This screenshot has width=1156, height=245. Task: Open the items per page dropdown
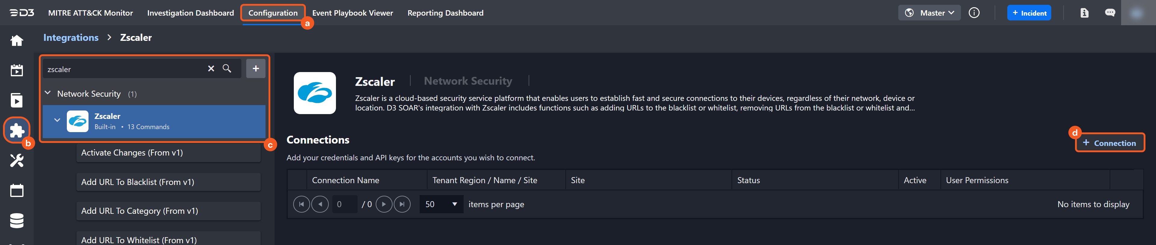tap(441, 204)
